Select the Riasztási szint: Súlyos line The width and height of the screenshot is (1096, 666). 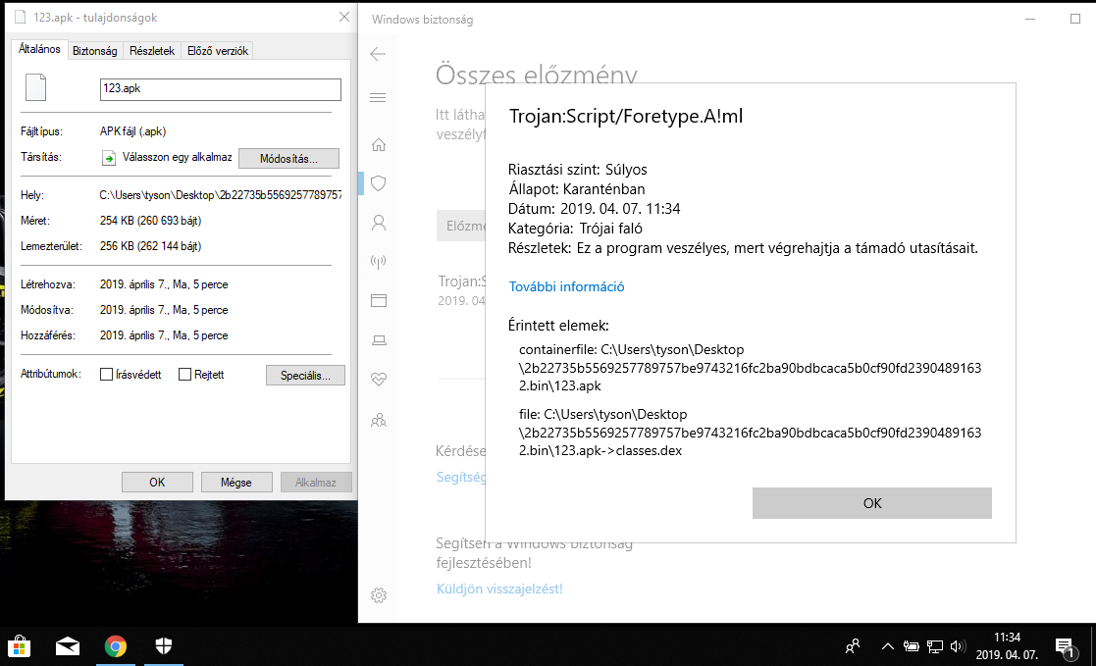(x=577, y=170)
